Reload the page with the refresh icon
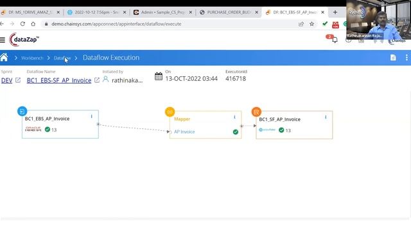This screenshot has width=411, height=231. point(22,24)
